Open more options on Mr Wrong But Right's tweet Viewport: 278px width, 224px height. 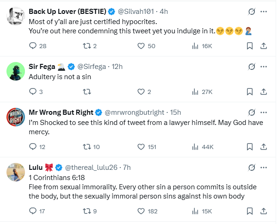click(264, 112)
